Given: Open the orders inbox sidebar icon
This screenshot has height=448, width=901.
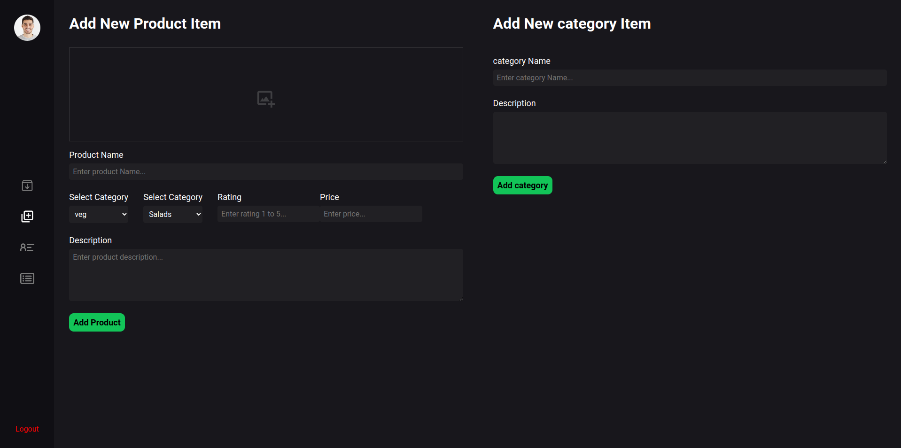Looking at the screenshot, I should [x=27, y=185].
